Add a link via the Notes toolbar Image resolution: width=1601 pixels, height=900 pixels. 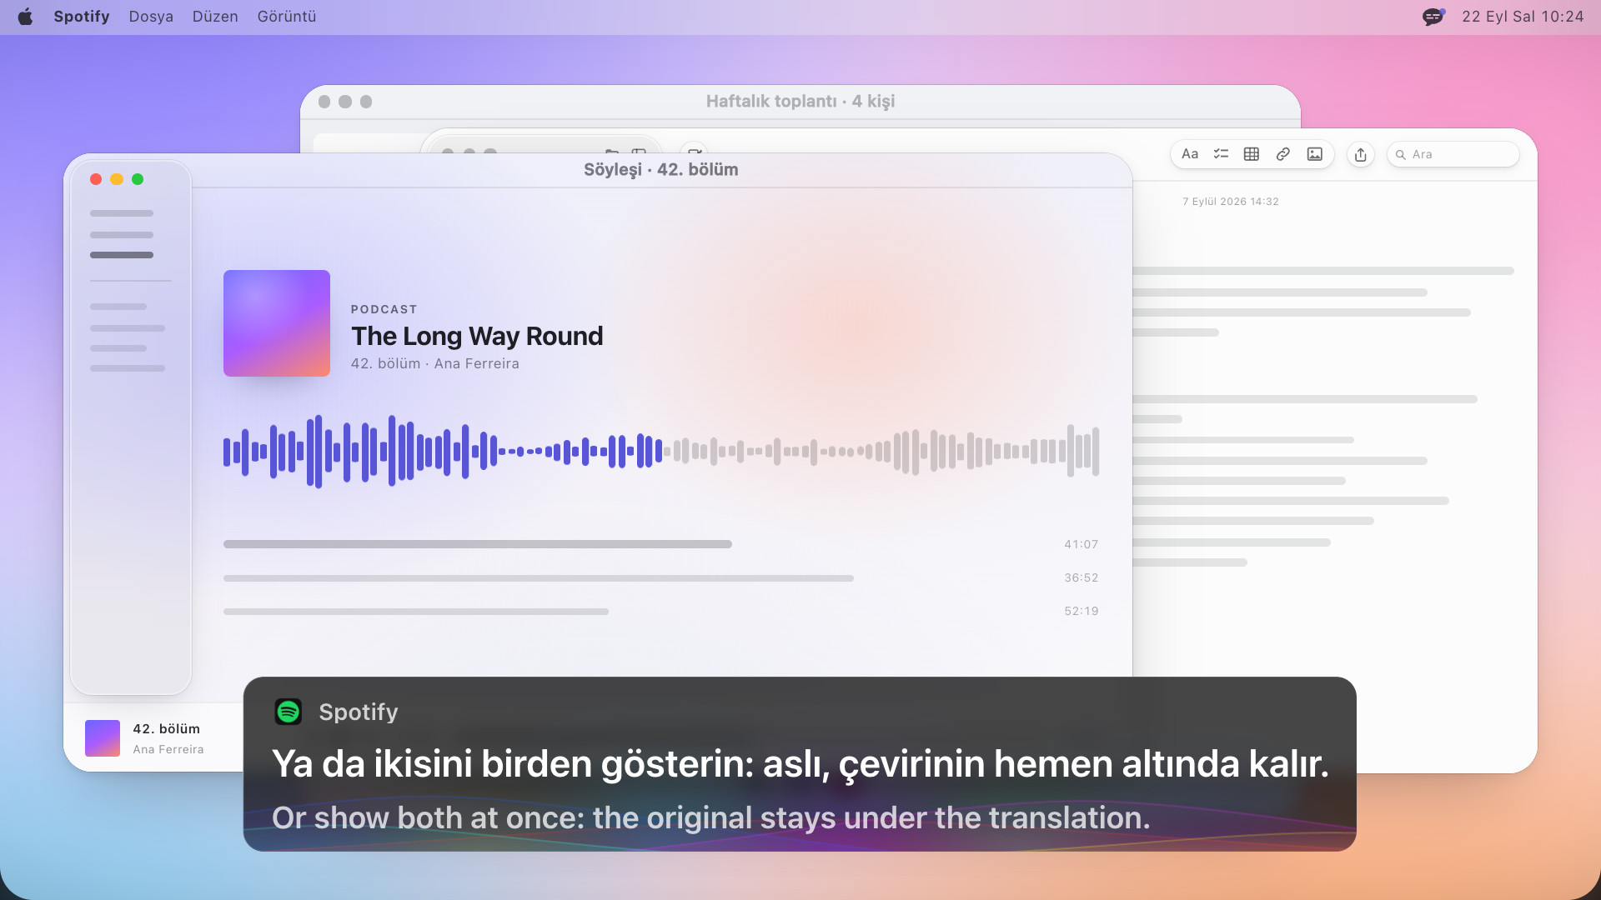(1283, 154)
